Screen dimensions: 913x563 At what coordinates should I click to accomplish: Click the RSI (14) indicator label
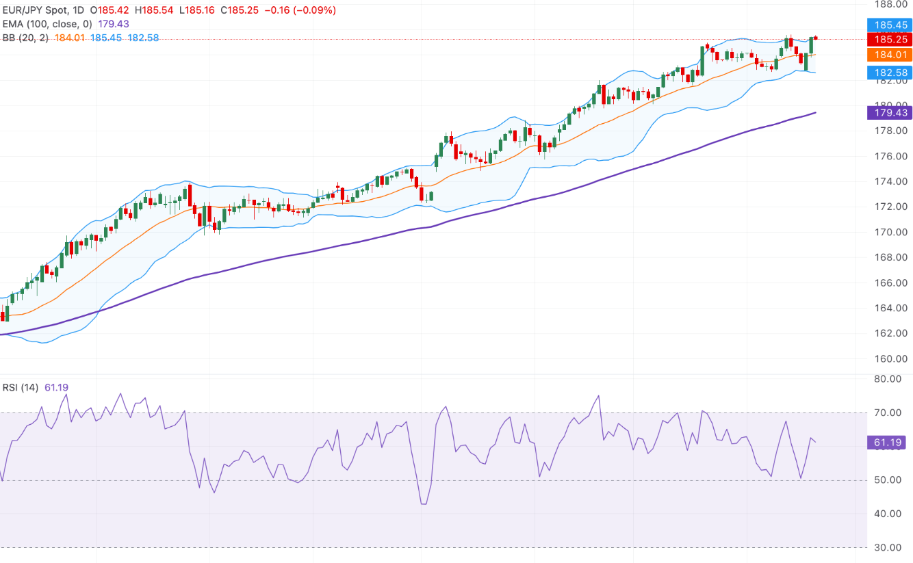21,387
